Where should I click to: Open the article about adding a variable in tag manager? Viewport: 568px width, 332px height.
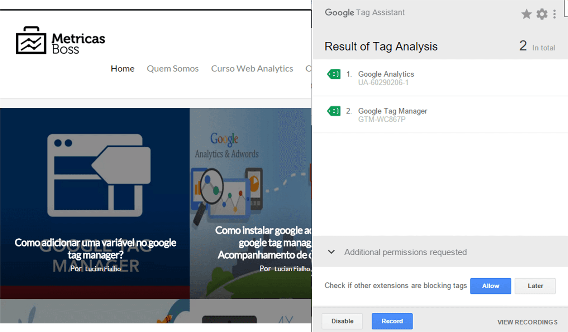(x=95, y=249)
